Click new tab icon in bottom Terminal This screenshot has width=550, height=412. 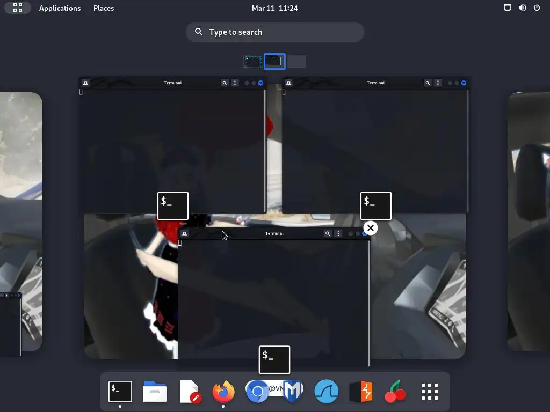click(185, 233)
